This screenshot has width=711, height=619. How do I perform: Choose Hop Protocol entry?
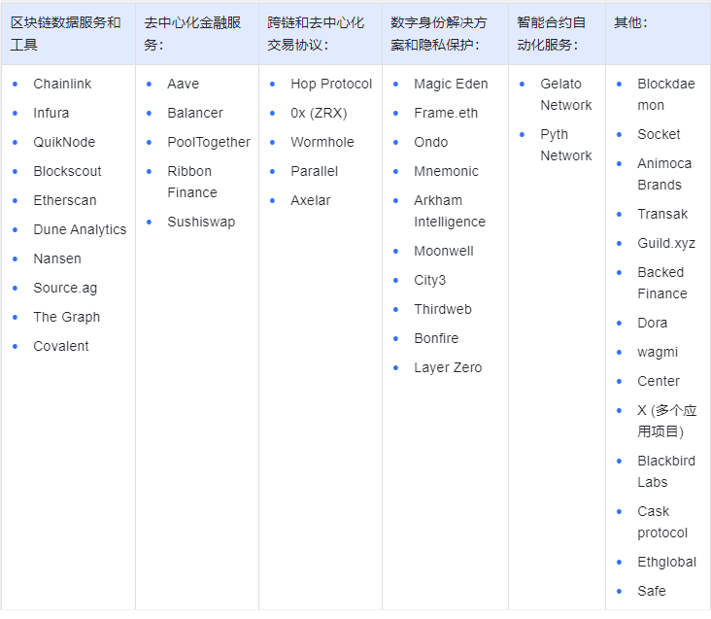(331, 84)
